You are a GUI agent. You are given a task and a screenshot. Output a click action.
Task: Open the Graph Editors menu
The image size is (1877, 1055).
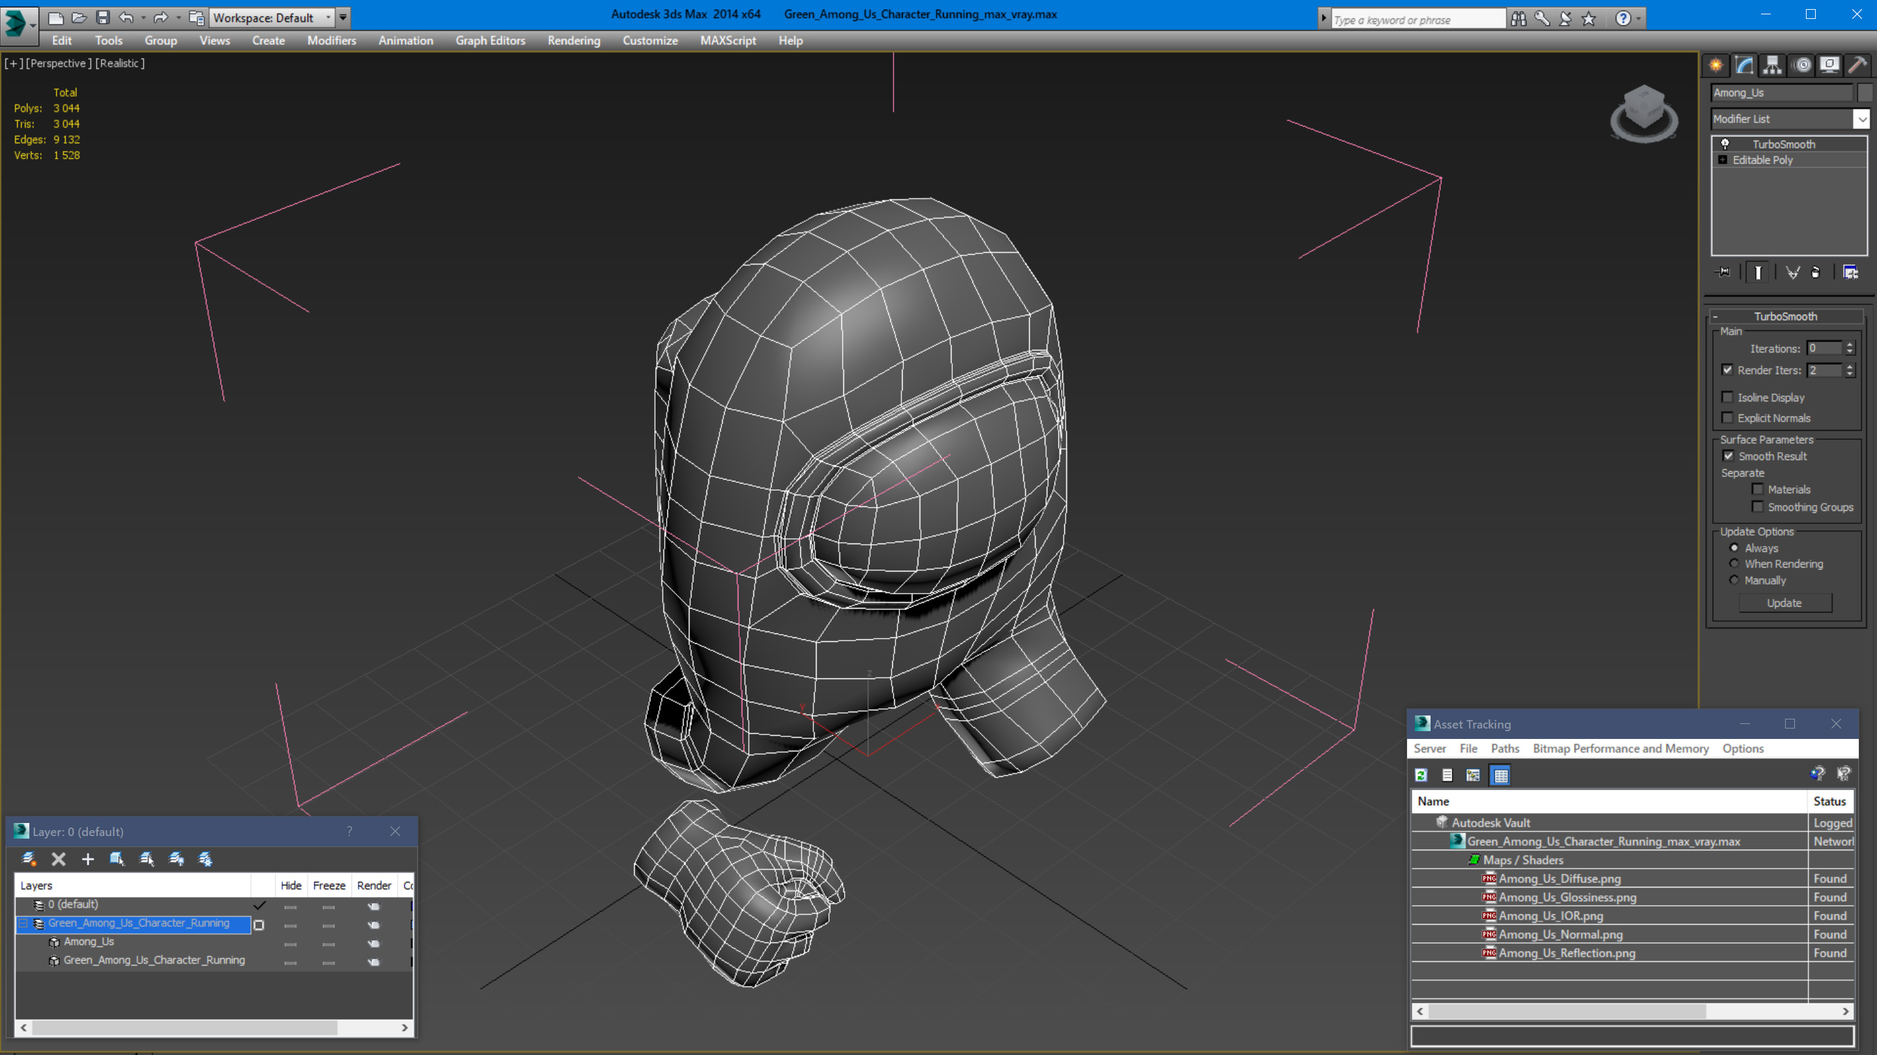tap(490, 41)
